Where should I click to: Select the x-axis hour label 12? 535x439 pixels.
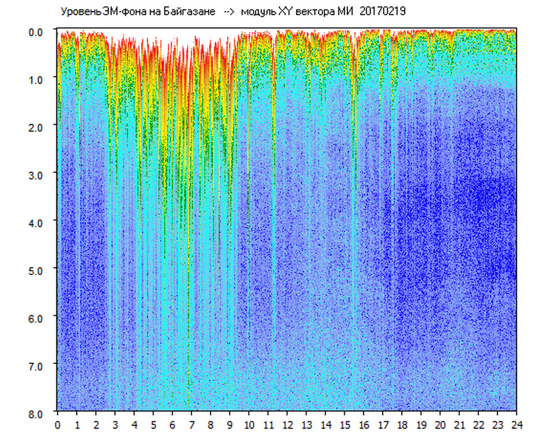pos(287,425)
